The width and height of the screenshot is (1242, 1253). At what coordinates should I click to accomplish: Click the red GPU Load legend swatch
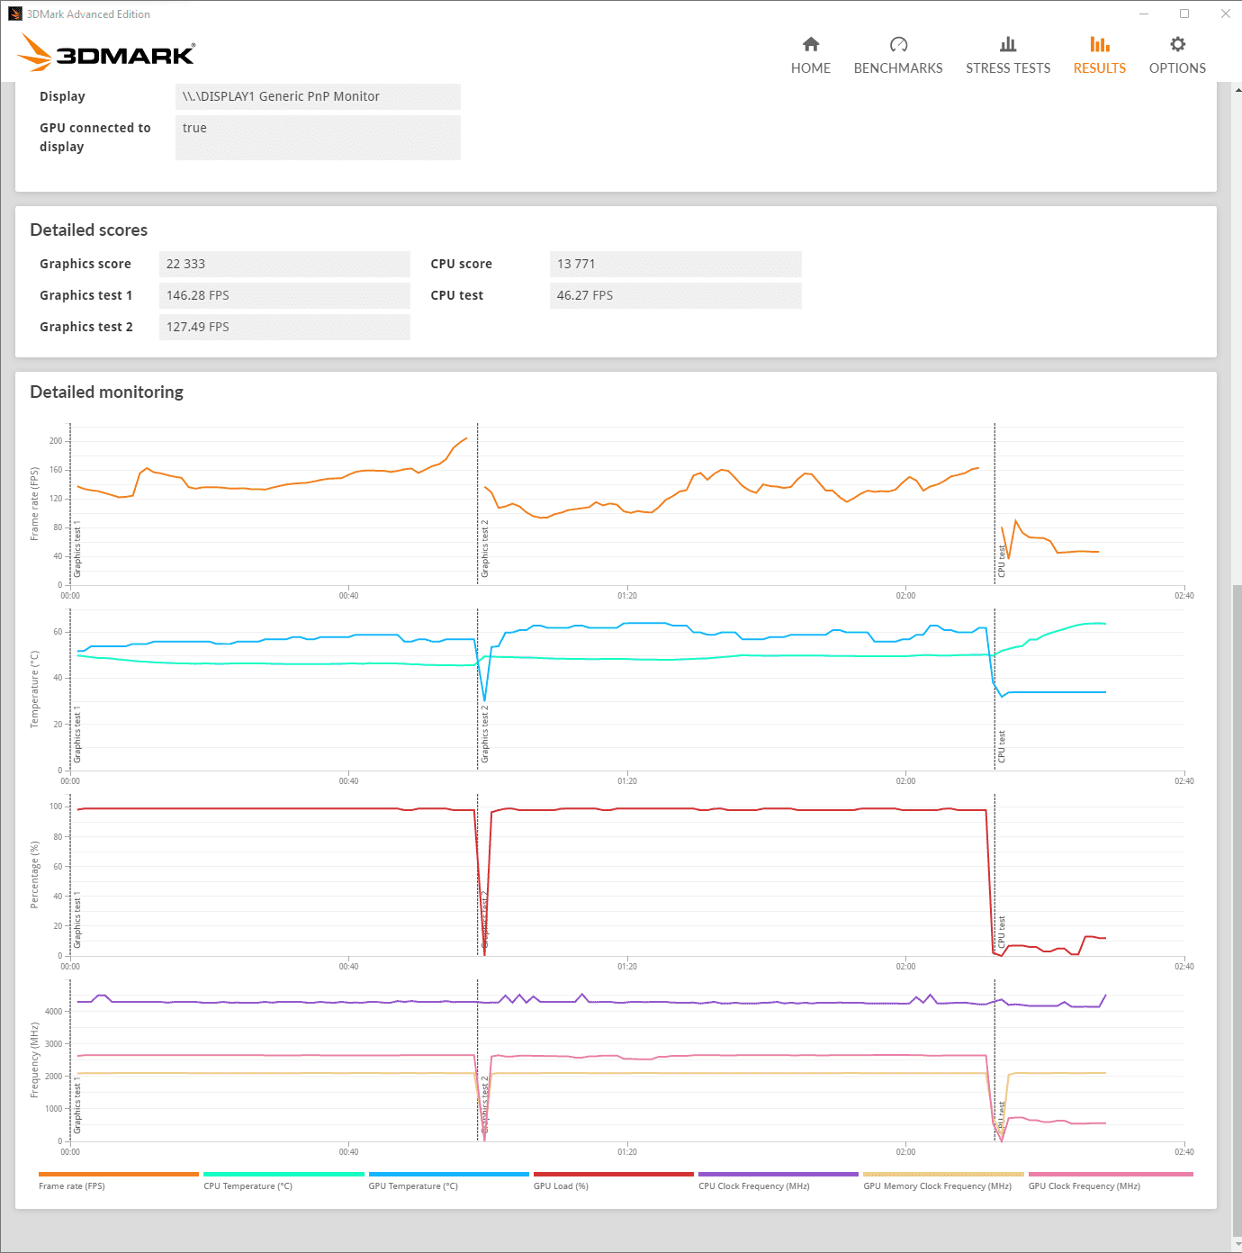click(614, 1174)
